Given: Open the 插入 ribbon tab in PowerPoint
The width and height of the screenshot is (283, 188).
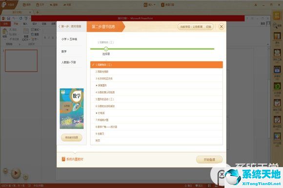Looking at the screenshot, I should point(25,24).
